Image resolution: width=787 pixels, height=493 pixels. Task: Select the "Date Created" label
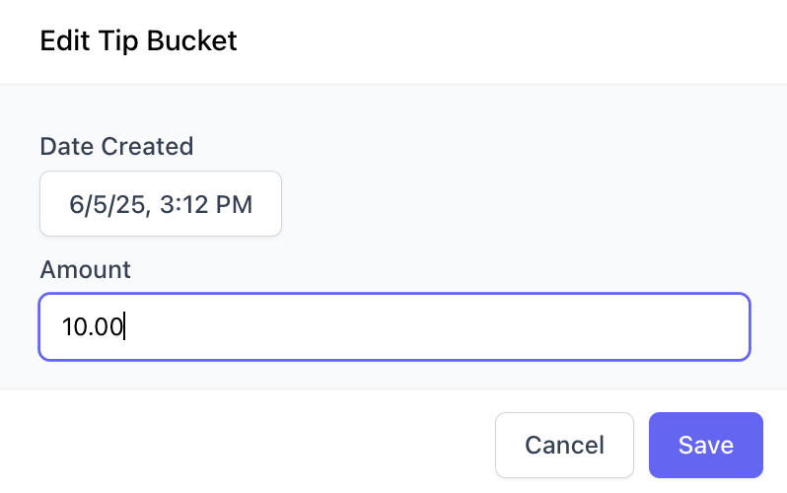pos(116,147)
